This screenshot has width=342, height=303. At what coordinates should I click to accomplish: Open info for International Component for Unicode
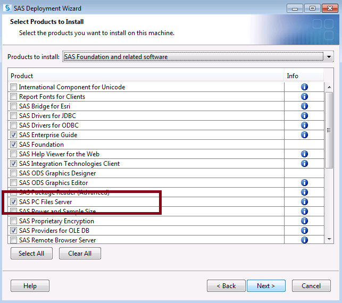pos(304,87)
